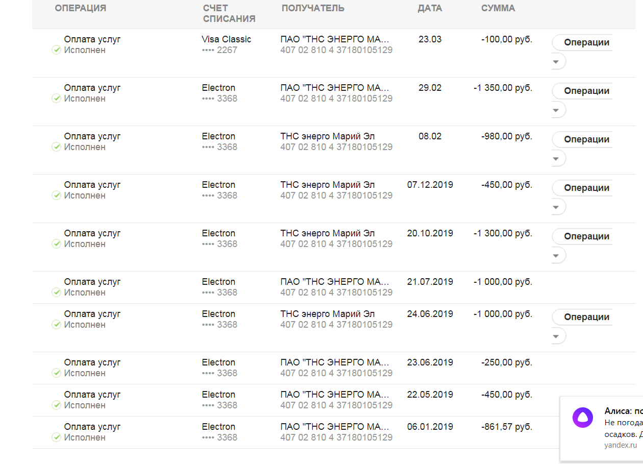Click the status checkmark on the 07.12.2019 payment
The height and width of the screenshot is (464, 643).
(x=57, y=196)
